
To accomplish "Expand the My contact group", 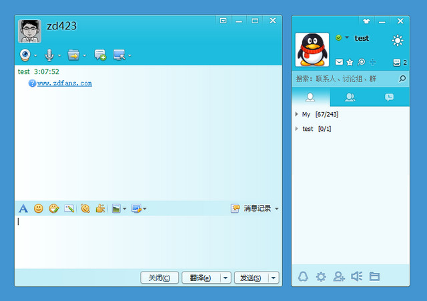I will 296,115.
